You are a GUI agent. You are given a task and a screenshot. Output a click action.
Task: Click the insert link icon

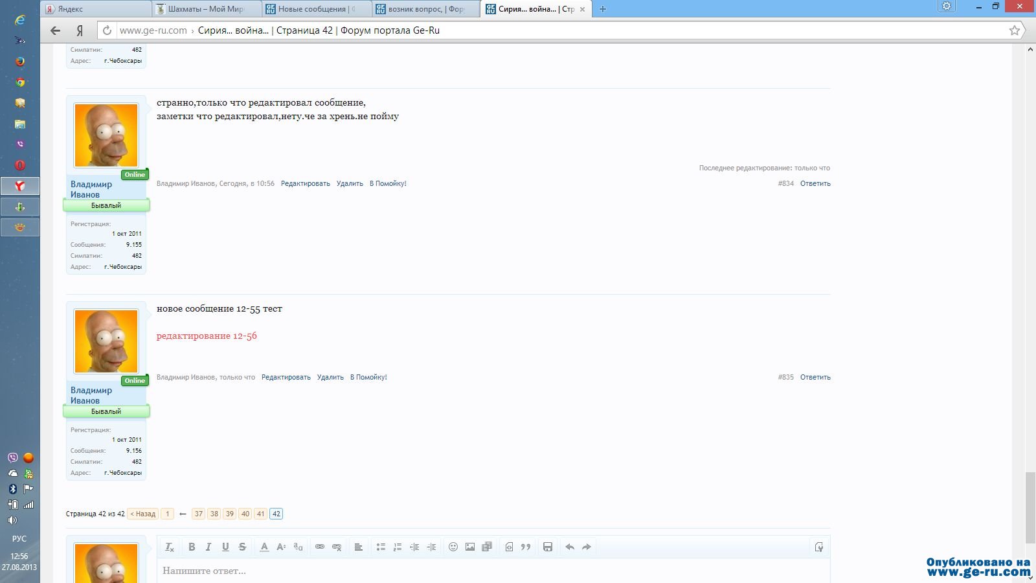point(320,547)
